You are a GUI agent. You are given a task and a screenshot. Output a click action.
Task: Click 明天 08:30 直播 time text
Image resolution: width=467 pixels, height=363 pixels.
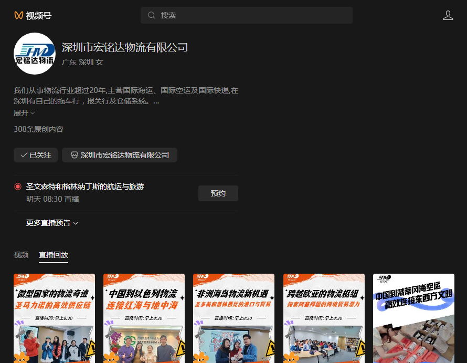52,199
